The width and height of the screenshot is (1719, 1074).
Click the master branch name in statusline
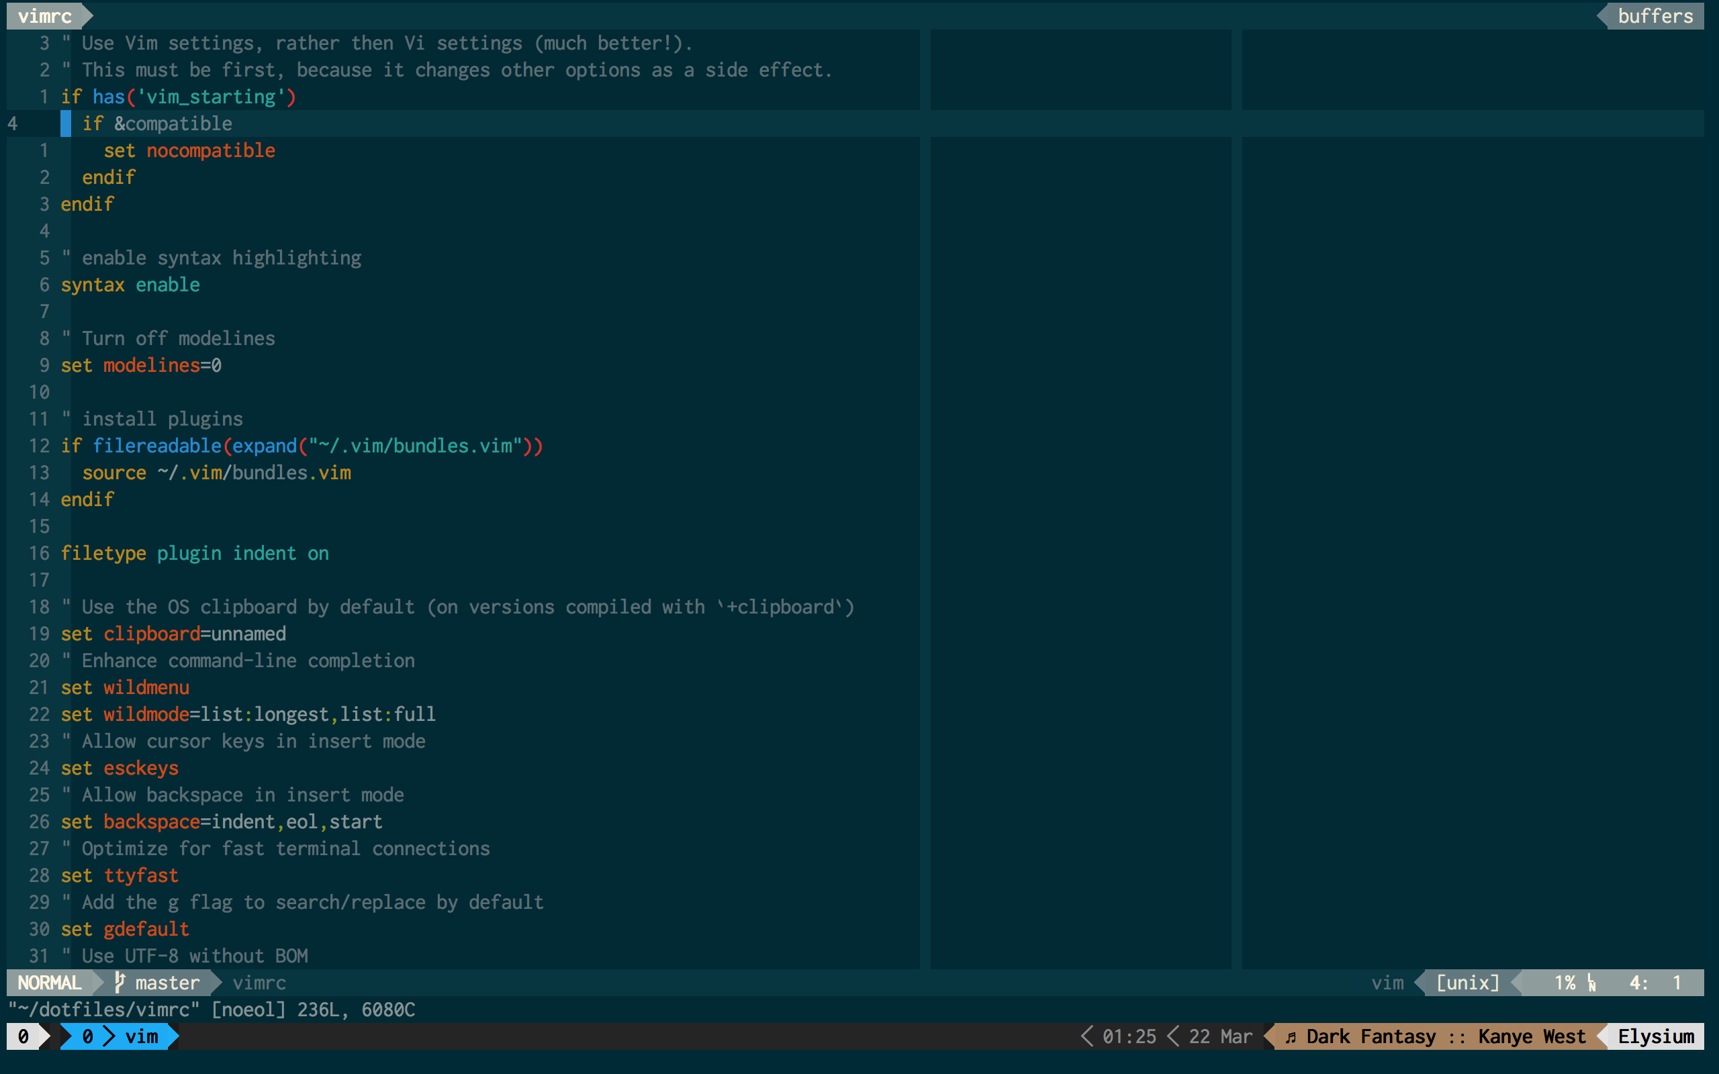[x=168, y=982]
